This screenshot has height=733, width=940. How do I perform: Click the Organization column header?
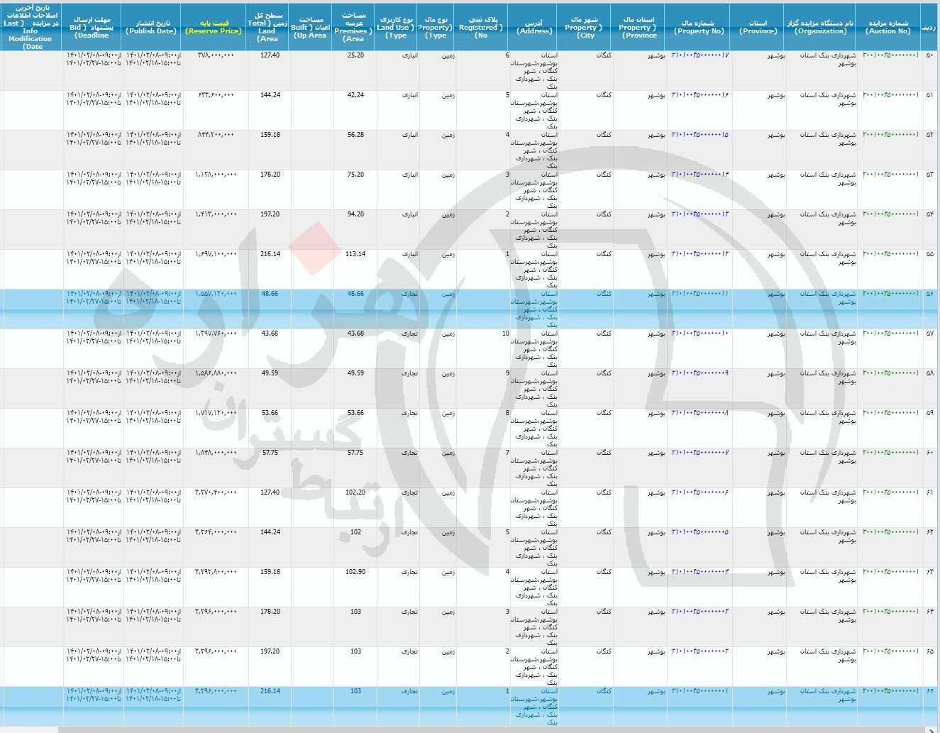click(821, 27)
